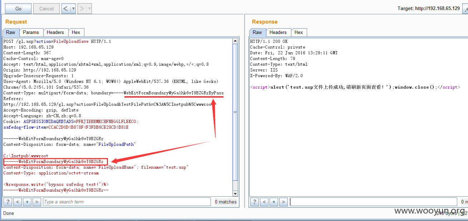
Task: Switch to the Request Headers tab
Action: pos(55,32)
